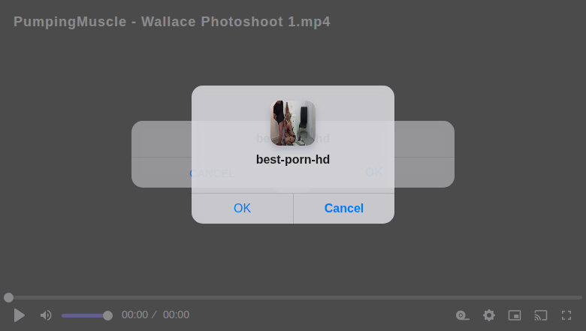This screenshot has width=586, height=331.
Task: Click the video progress track
Action: point(293,297)
